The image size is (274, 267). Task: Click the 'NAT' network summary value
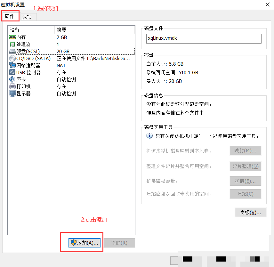click(61, 65)
